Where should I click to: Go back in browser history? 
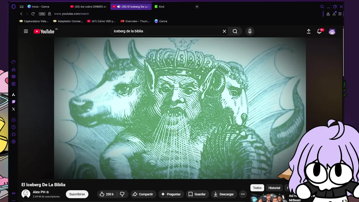click(x=21, y=14)
